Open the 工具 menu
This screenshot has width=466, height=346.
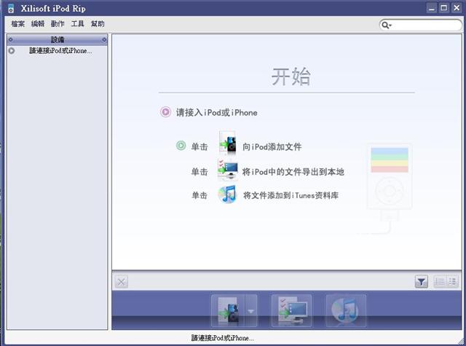coord(77,24)
